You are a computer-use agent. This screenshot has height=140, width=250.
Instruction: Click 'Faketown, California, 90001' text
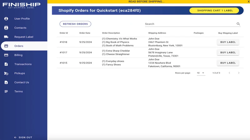[164, 66]
